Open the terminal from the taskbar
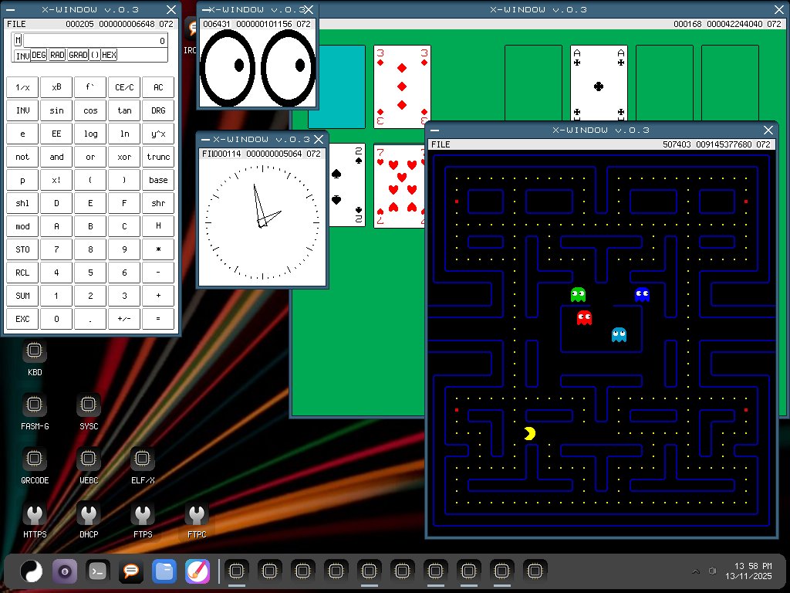Image resolution: width=790 pixels, height=593 pixels. click(x=97, y=571)
